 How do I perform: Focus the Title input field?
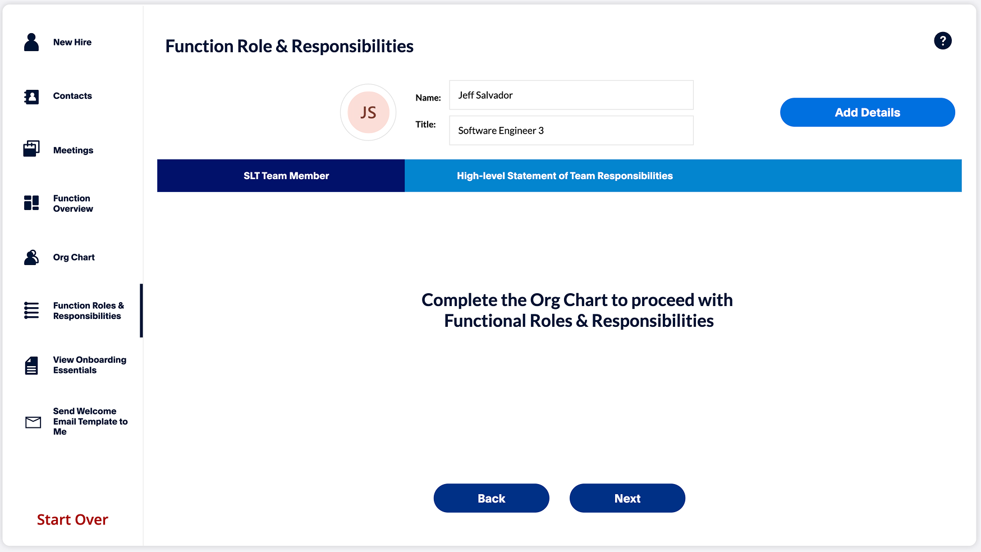coord(571,131)
